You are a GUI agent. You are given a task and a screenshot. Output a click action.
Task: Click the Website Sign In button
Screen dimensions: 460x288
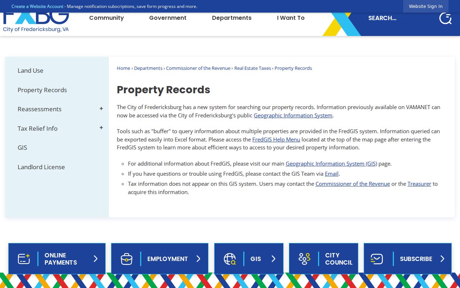pos(426,6)
